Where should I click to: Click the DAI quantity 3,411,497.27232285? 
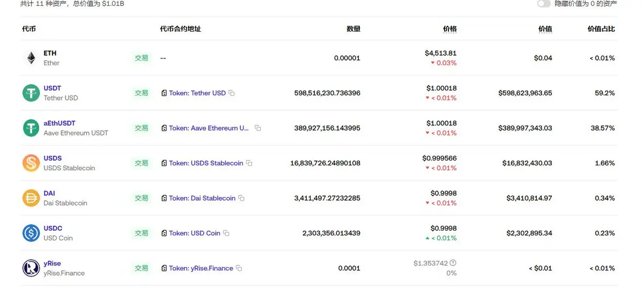pos(327,198)
